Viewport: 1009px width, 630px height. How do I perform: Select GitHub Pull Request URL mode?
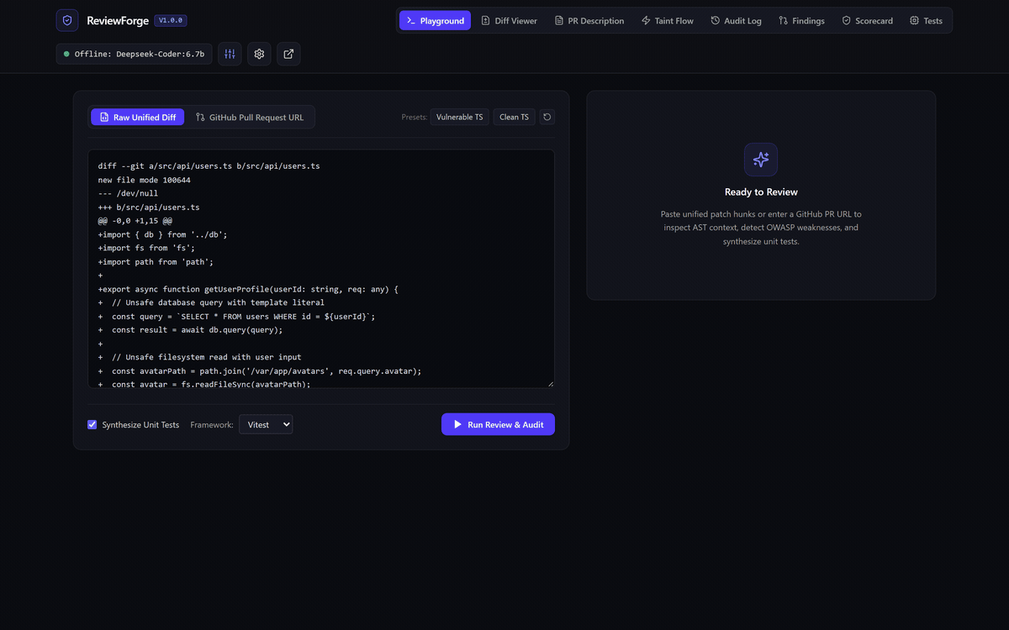click(250, 117)
